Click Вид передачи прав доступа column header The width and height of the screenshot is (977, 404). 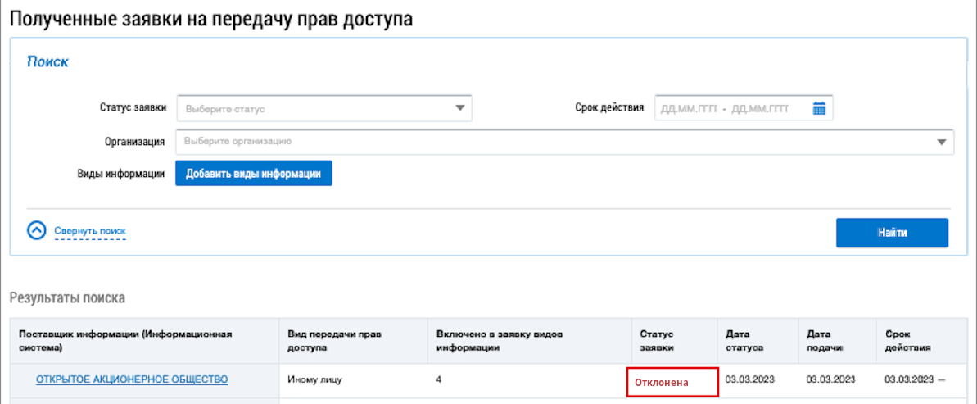tap(336, 340)
